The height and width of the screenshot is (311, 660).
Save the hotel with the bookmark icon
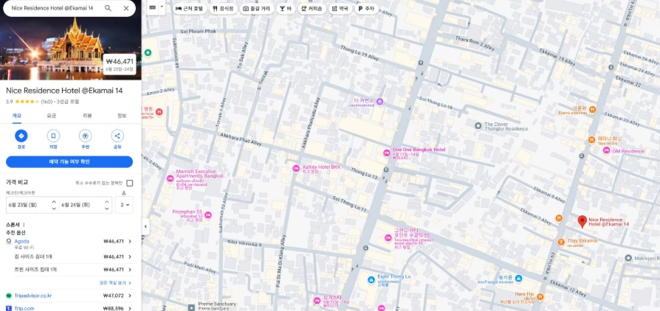coord(53,136)
